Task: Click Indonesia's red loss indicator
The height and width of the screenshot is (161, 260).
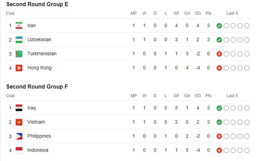Action: tap(219, 150)
